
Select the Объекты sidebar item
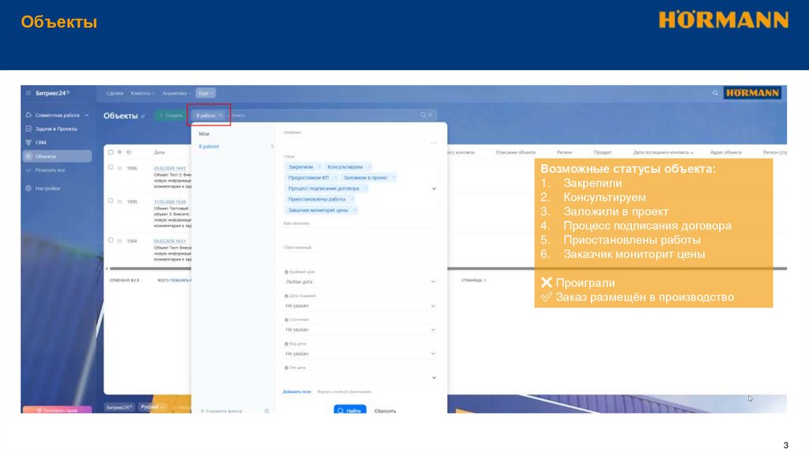point(57,156)
